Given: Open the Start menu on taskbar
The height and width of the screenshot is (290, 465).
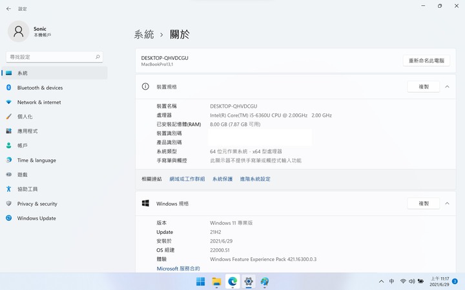Looking at the screenshot, I should [200, 282].
